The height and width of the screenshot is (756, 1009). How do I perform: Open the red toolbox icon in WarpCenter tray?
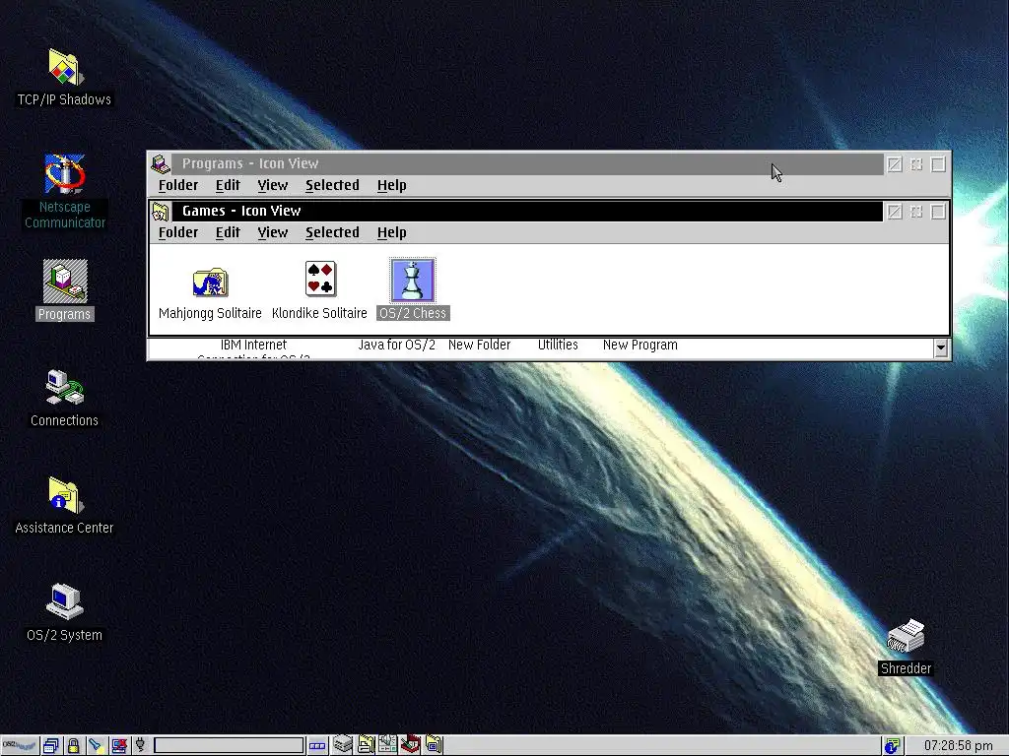click(x=411, y=745)
